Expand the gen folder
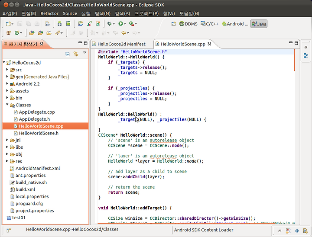The width and height of the screenshot is (312, 237). tap(7, 77)
